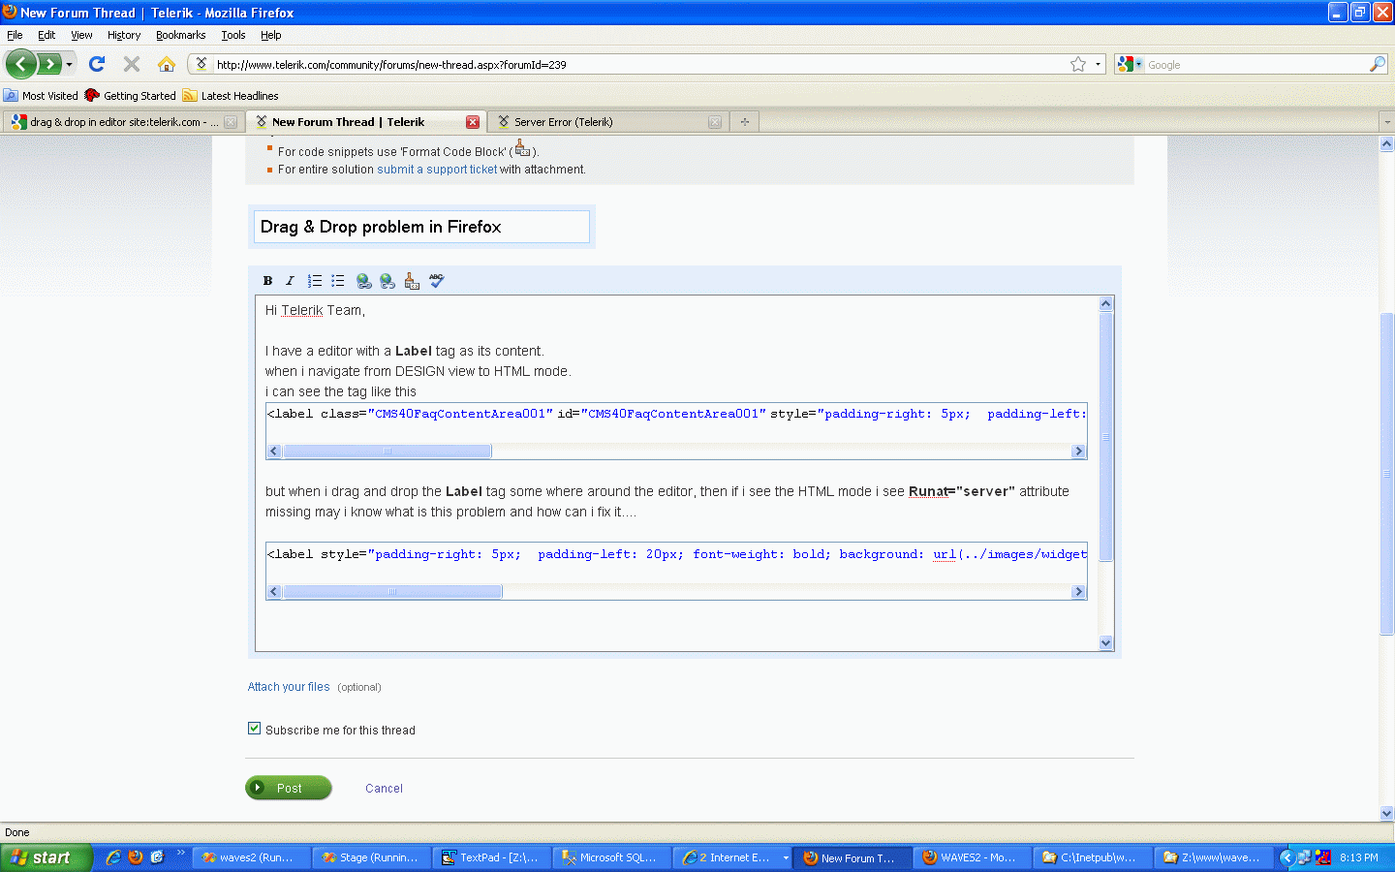Switch to Microsoft SQL taskbar window
Viewport: 1395px width, 872px height.
612,857
